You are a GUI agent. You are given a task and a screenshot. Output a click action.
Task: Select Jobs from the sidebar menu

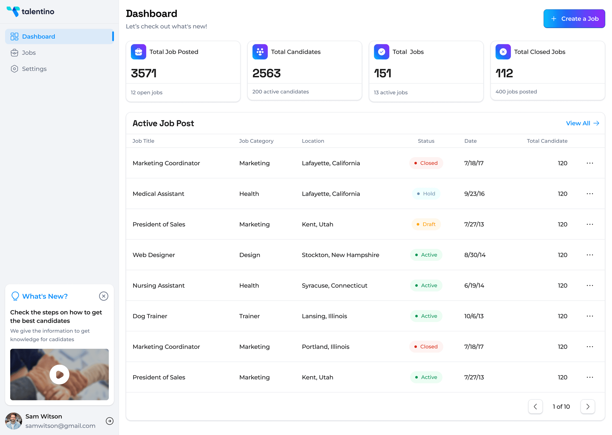pyautogui.click(x=29, y=53)
